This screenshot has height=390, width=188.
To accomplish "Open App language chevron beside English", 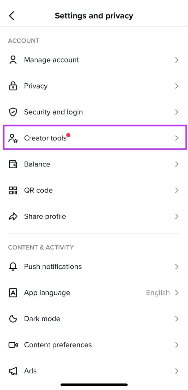I will coord(177,293).
